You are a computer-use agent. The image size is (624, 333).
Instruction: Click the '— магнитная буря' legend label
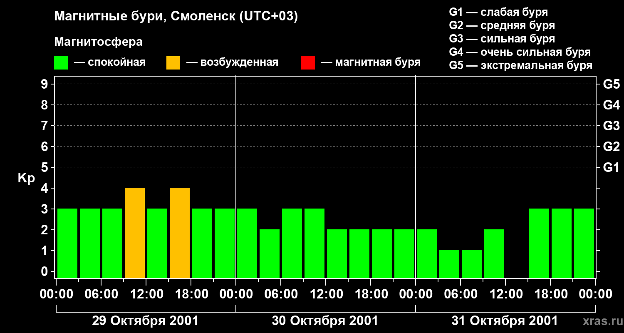(x=371, y=63)
